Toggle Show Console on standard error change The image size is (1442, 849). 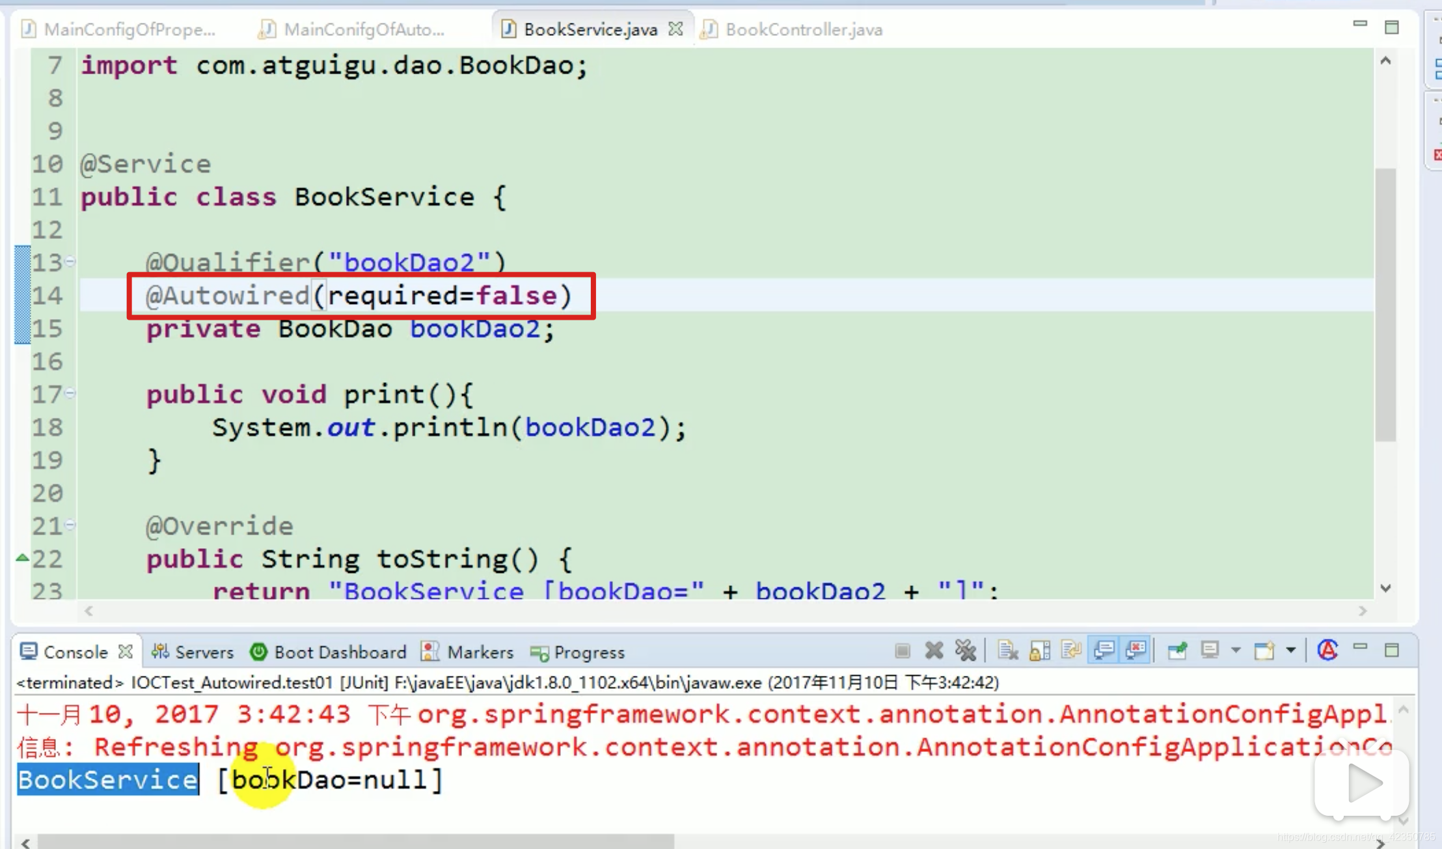tap(1136, 650)
